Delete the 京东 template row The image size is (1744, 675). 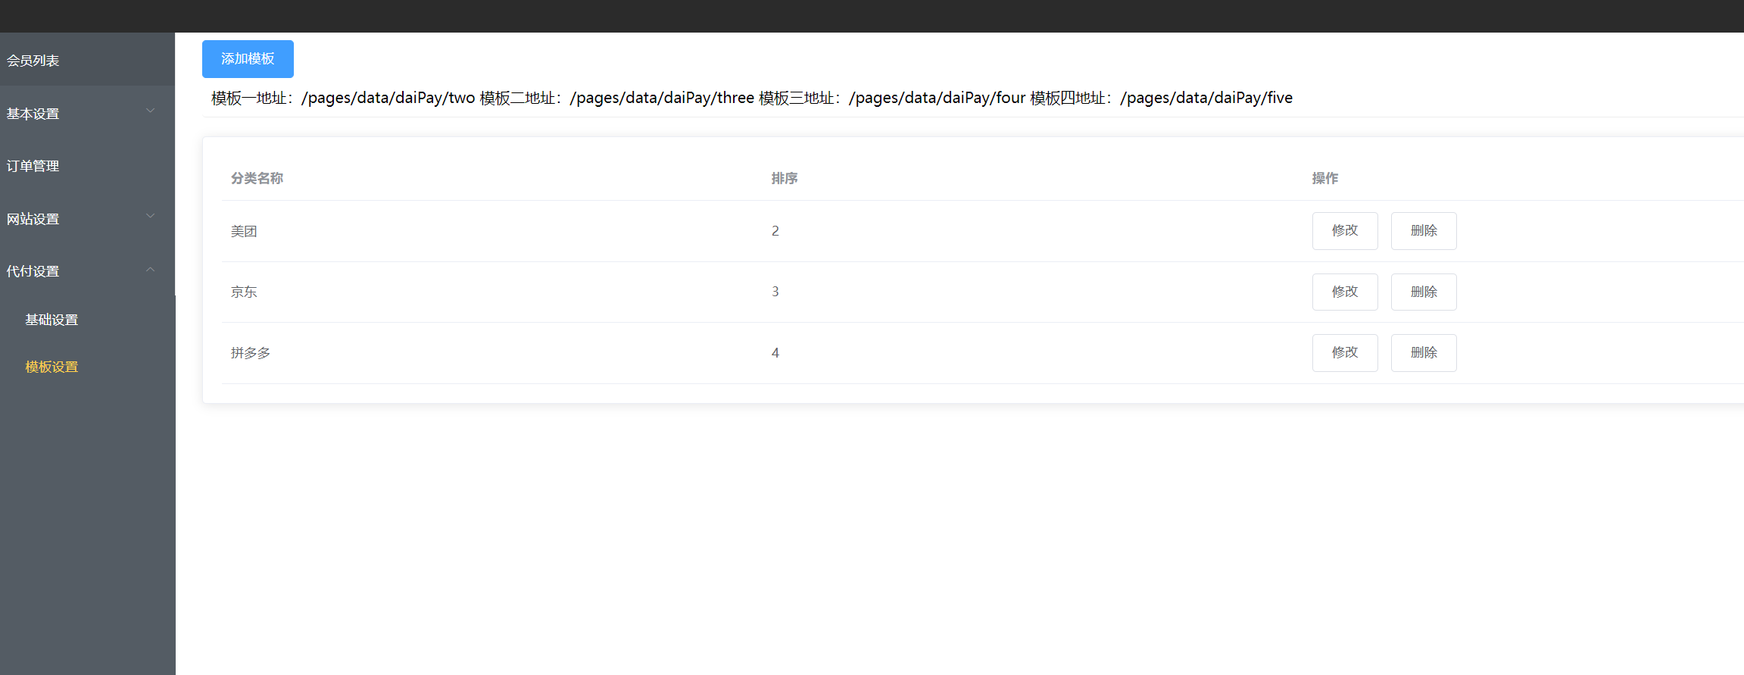pyautogui.click(x=1423, y=292)
